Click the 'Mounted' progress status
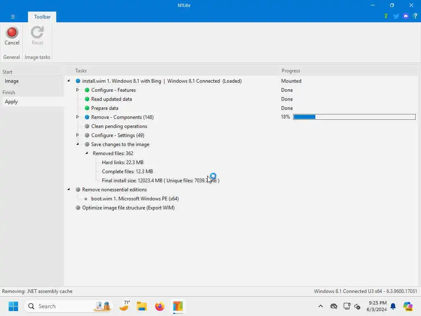This screenshot has width=421, height=316. click(291, 81)
